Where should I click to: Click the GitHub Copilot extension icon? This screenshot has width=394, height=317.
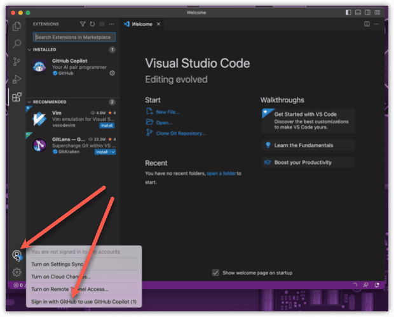pyautogui.click(x=39, y=67)
